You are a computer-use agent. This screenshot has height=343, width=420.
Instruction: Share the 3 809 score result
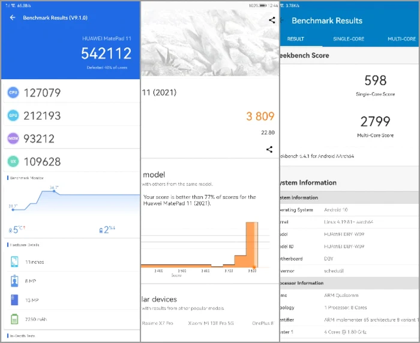[x=269, y=149]
